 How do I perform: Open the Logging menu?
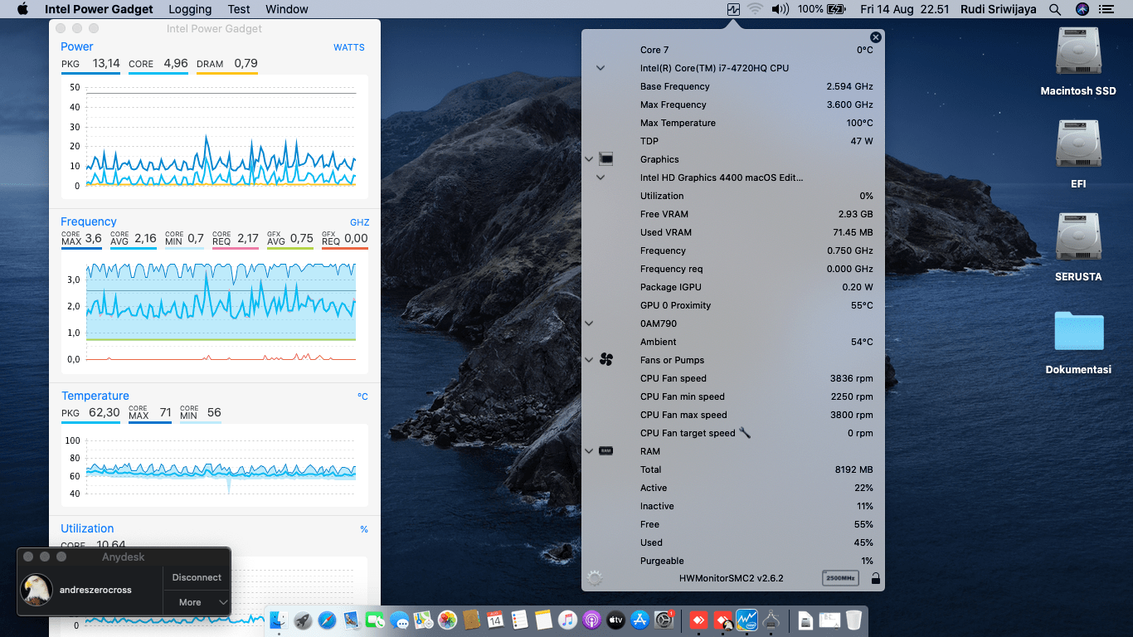tap(190, 9)
